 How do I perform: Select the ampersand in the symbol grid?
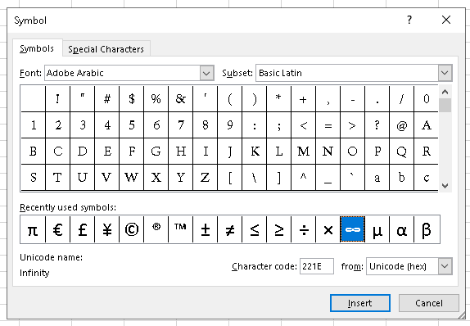tap(180, 98)
